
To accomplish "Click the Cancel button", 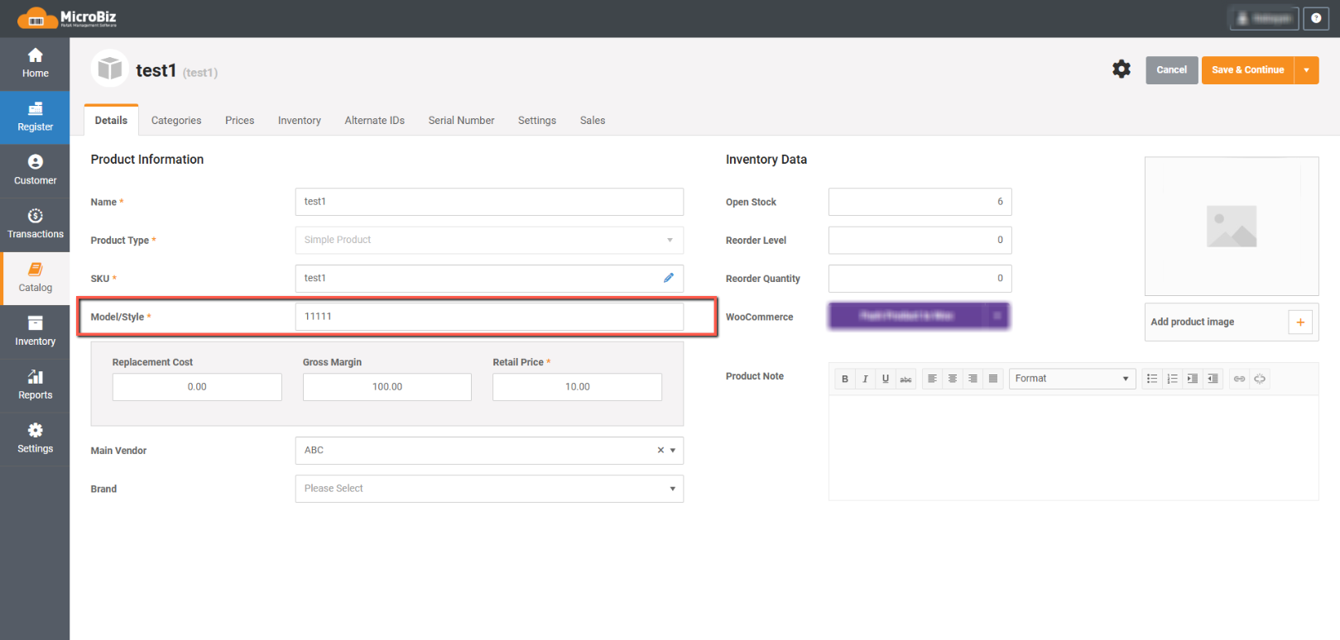I will (1171, 70).
